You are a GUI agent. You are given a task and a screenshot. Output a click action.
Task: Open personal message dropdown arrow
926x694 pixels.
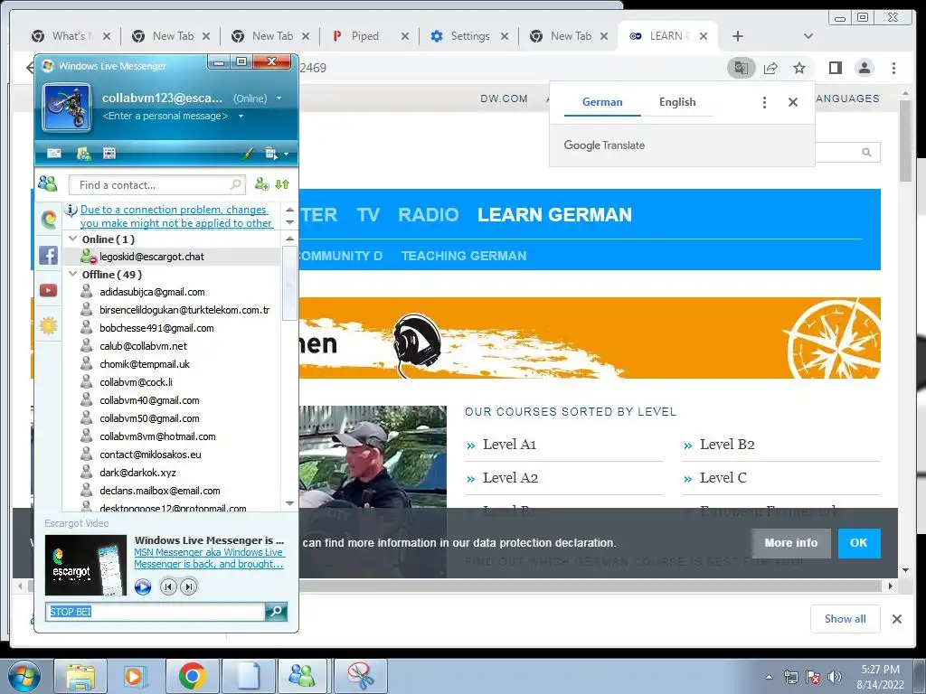(241, 116)
